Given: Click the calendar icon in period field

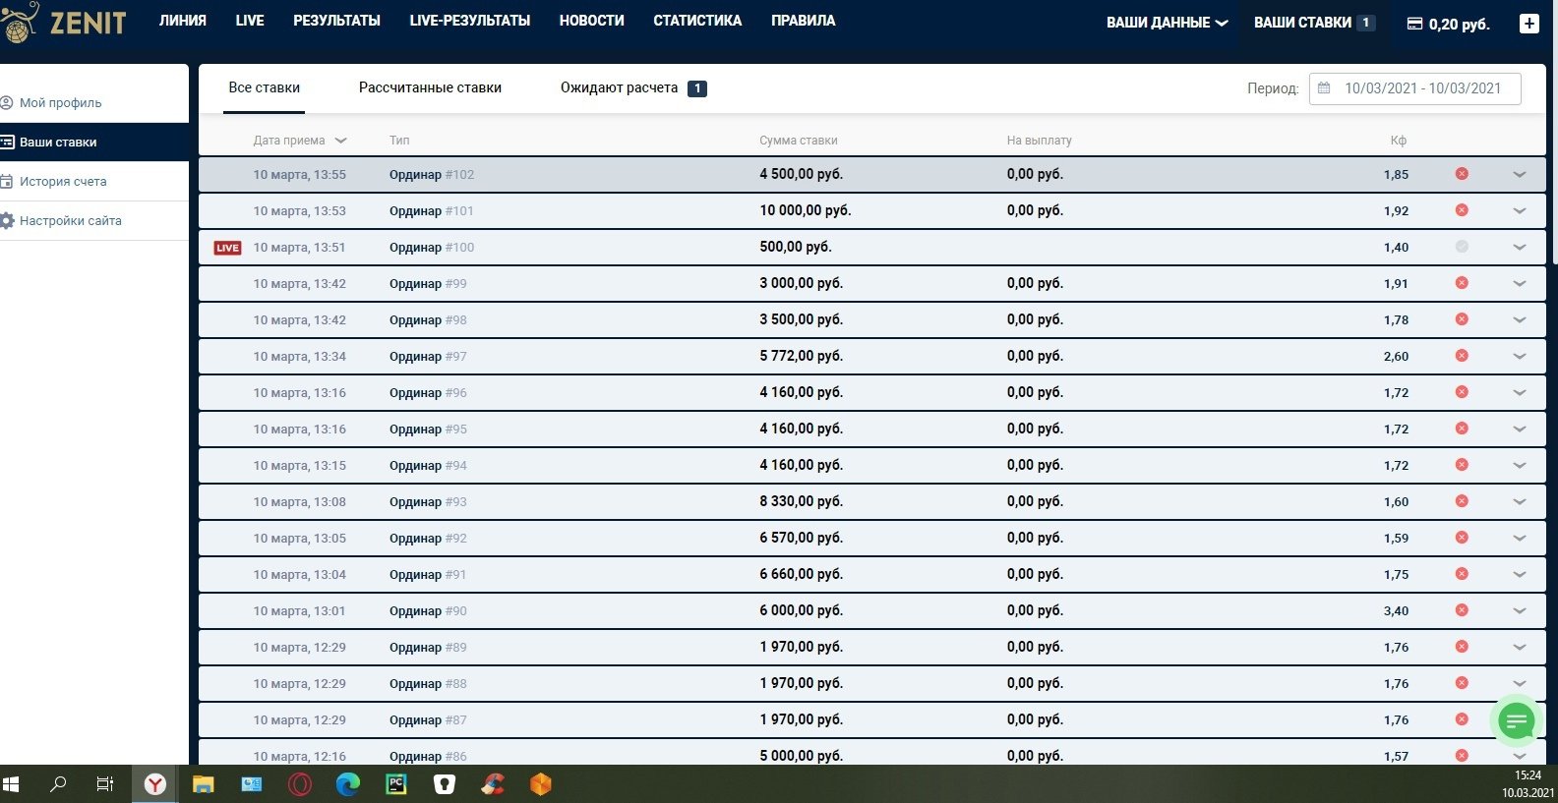Looking at the screenshot, I should [x=1324, y=88].
